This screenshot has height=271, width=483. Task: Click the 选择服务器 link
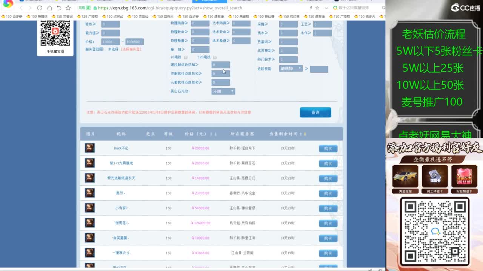point(131,49)
